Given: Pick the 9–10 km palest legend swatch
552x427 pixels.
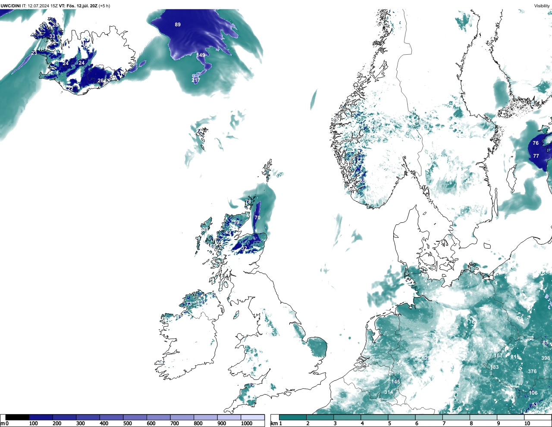Looking at the screenshot, I should point(510,417).
